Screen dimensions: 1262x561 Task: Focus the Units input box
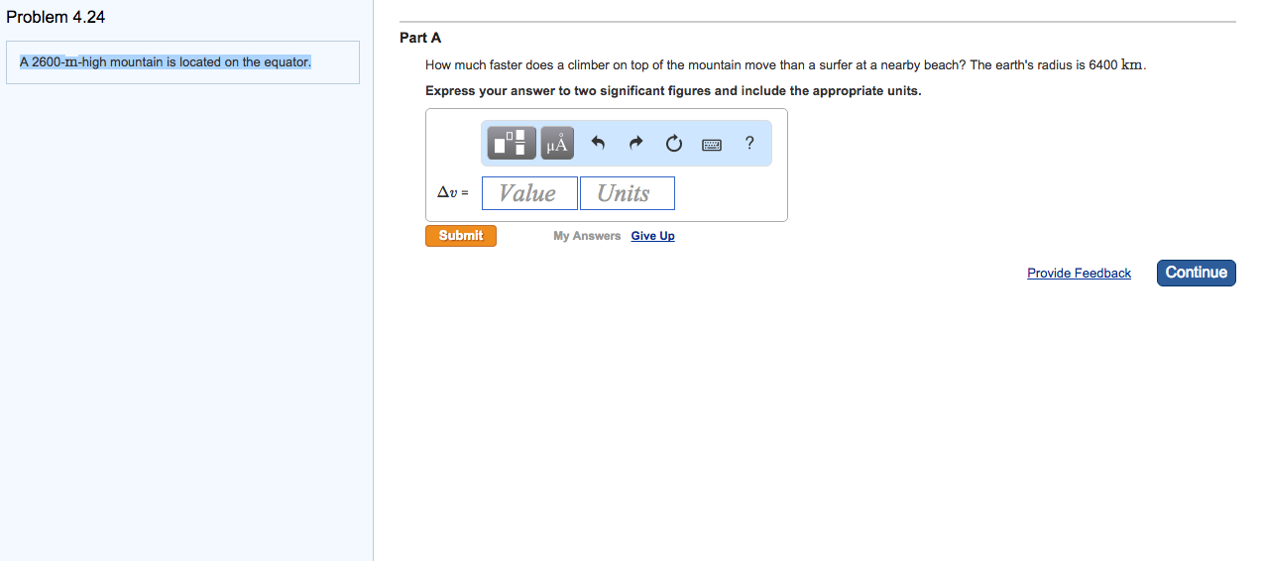(x=627, y=193)
